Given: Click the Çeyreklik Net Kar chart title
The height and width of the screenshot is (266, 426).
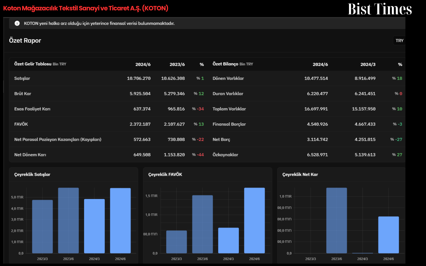Looking at the screenshot, I should tap(300, 174).
